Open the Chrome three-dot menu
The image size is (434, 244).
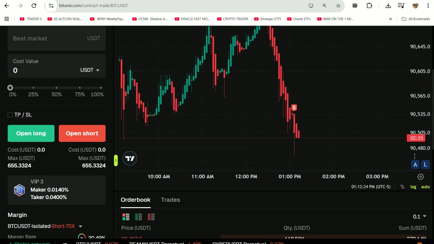tap(428, 5)
